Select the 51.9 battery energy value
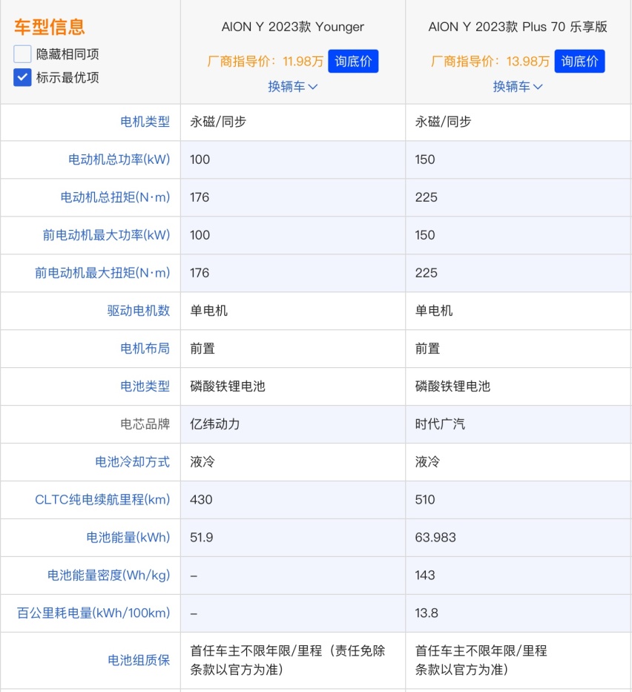 [201, 538]
